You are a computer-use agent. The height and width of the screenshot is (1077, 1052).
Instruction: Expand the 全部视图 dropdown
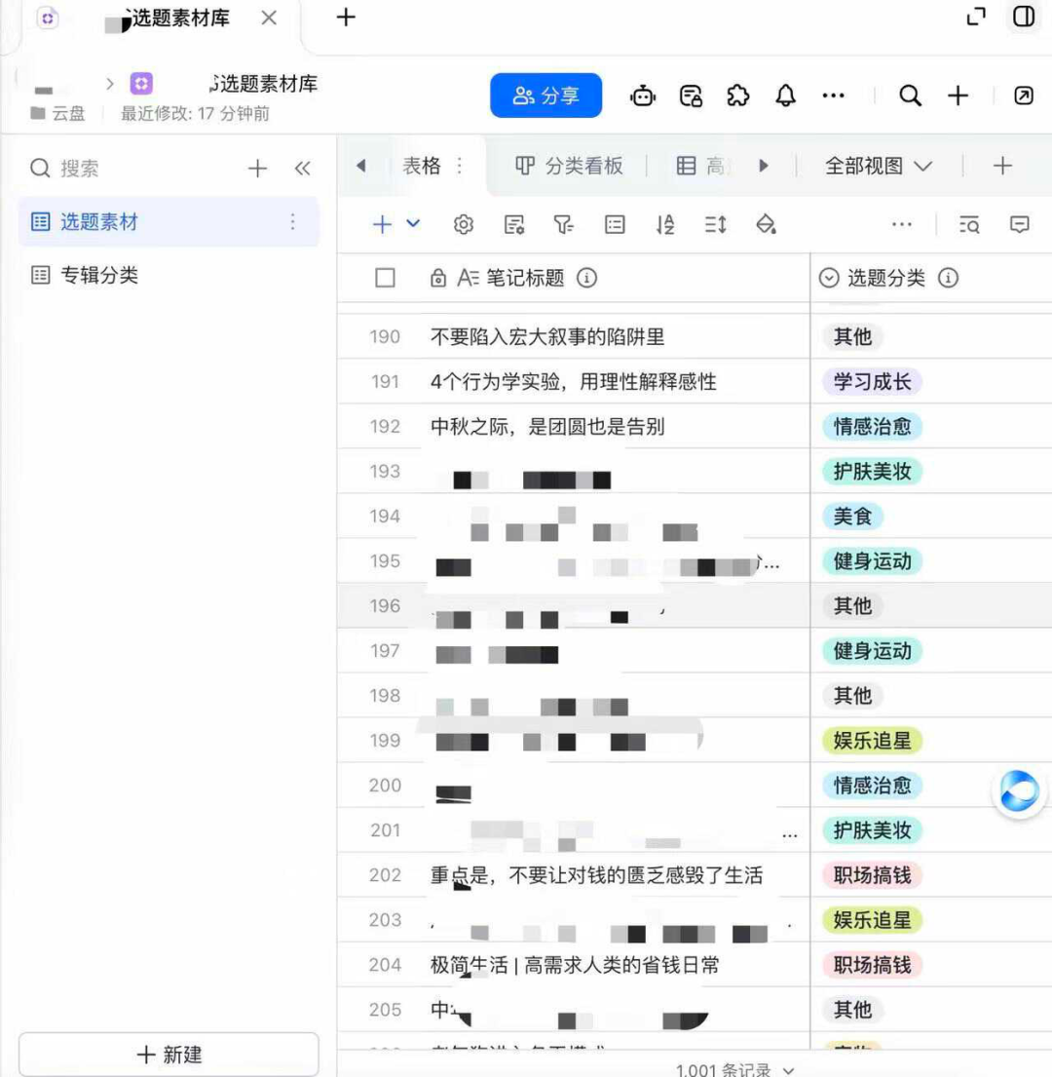[x=879, y=166]
